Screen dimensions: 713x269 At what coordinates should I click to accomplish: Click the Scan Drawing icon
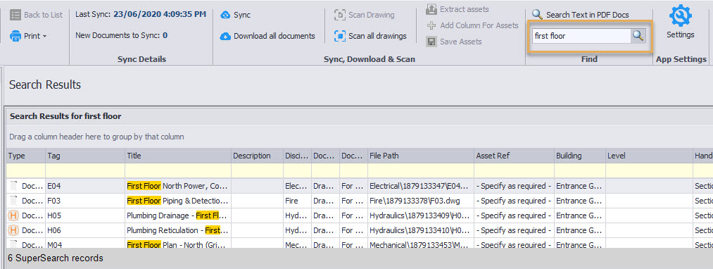(340, 15)
